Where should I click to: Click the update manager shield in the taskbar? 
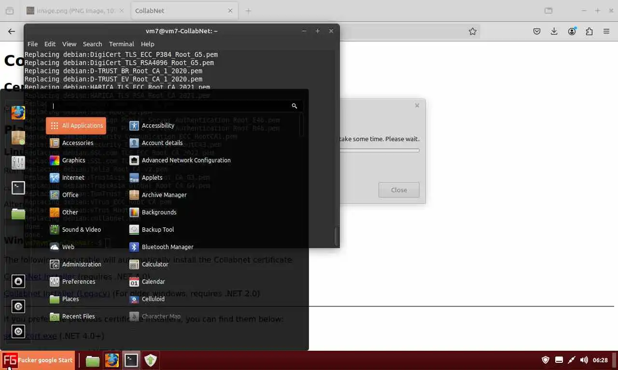click(x=151, y=360)
